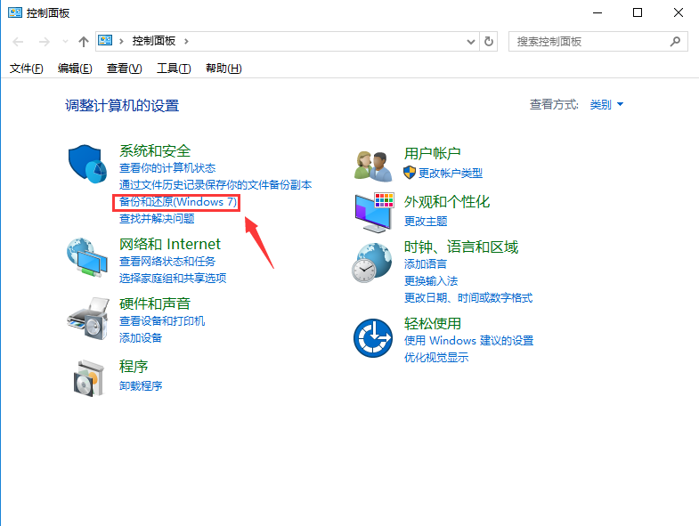
Task: Expand the recent locations arrow near navigation
Action: [65, 42]
